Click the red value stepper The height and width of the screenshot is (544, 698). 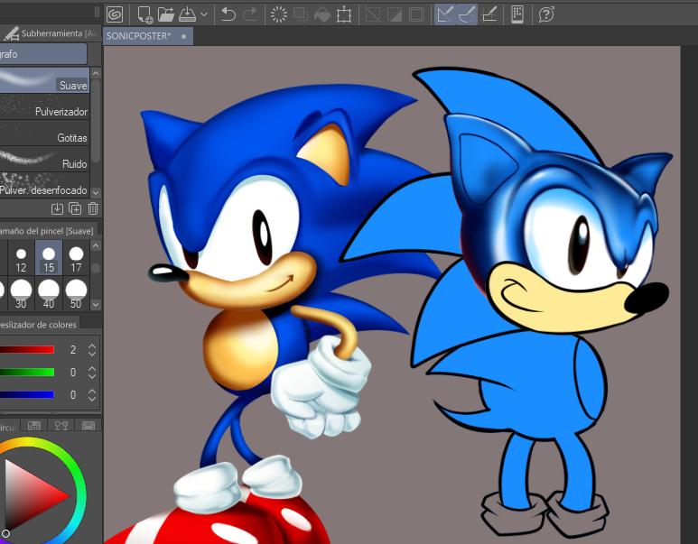[92, 350]
